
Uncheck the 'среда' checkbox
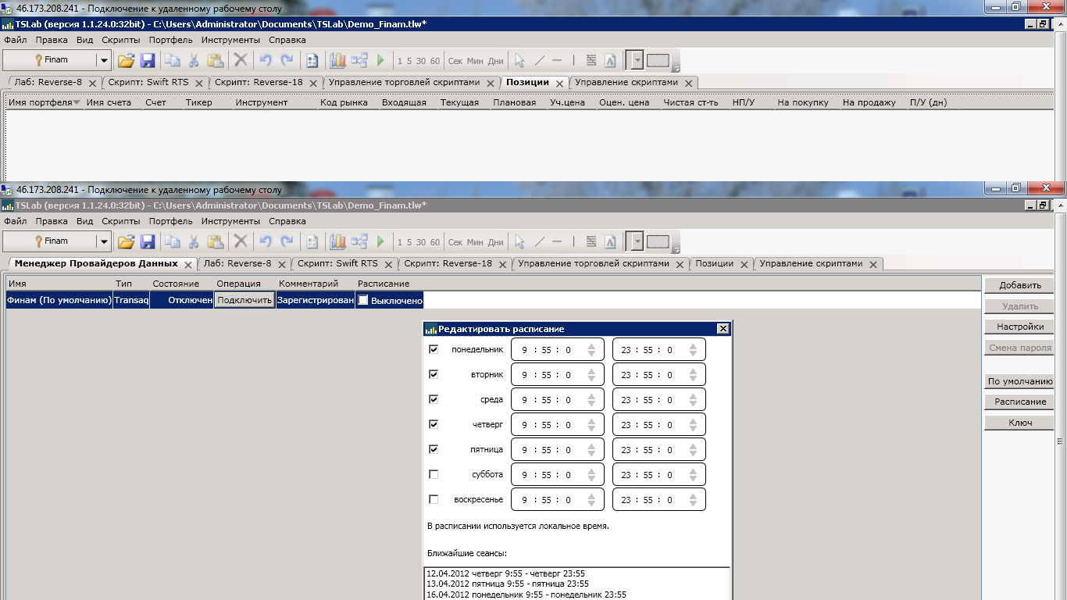(x=434, y=399)
